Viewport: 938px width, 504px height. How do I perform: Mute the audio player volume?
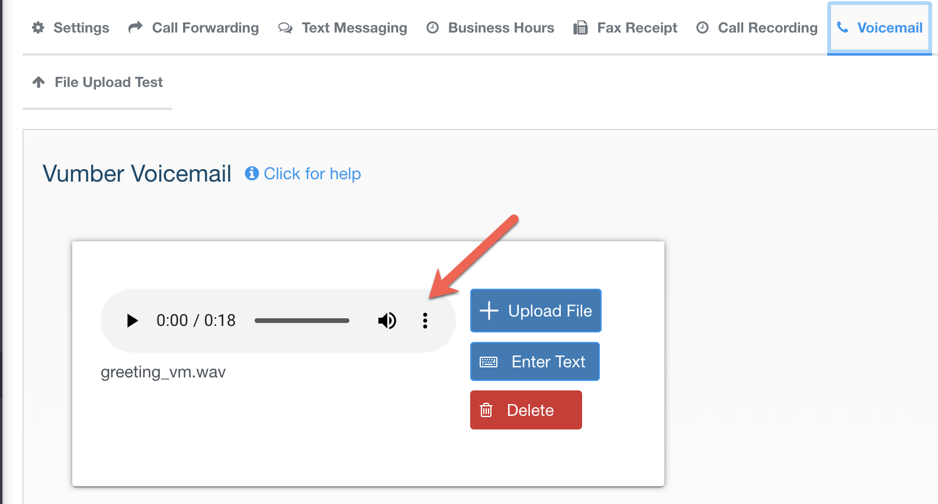pyautogui.click(x=387, y=321)
